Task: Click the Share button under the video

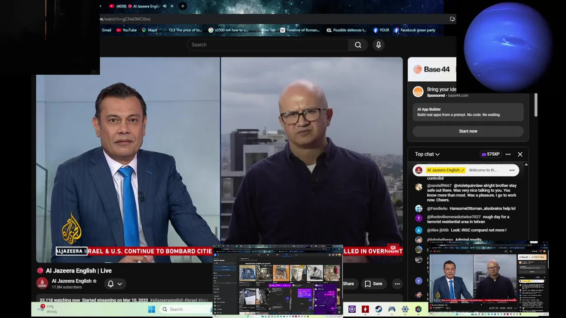Action: [348, 284]
